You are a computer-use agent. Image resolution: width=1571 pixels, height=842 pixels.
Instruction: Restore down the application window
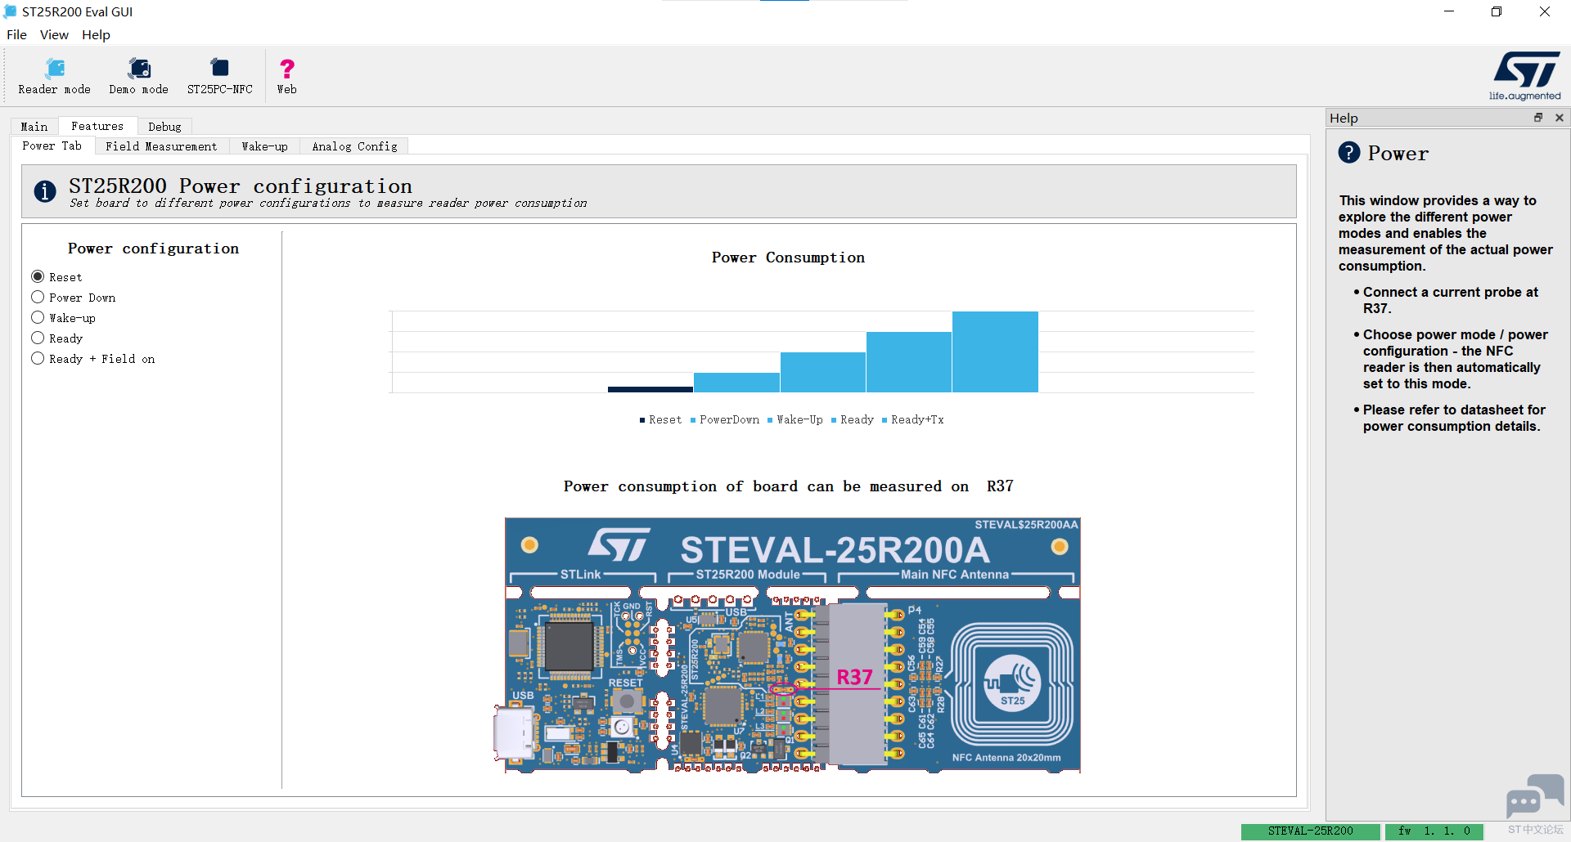(x=1497, y=11)
